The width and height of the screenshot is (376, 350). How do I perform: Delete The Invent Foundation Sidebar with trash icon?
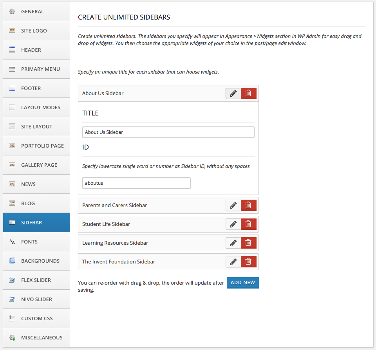click(x=248, y=262)
